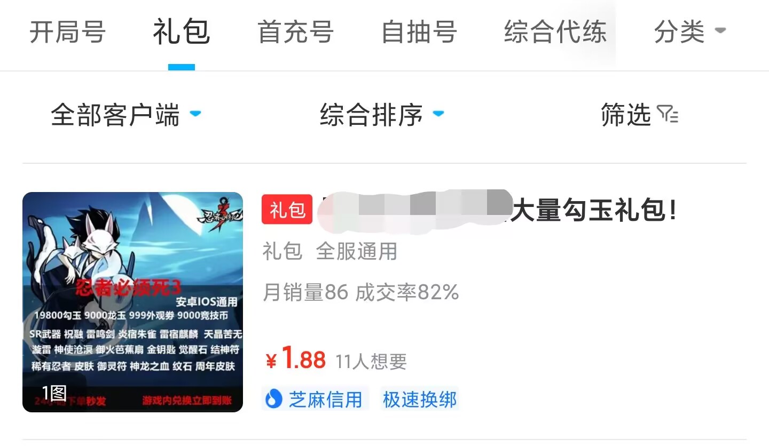Image resolution: width=769 pixels, height=447 pixels.
Task: Expand the 综合排序 sorting dropdown
Action: tap(382, 115)
